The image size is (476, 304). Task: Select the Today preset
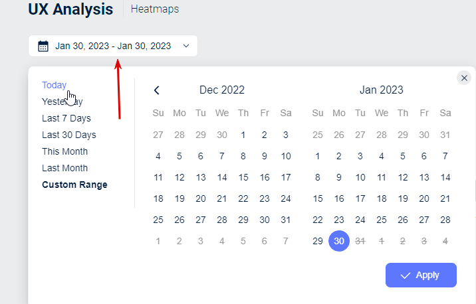click(54, 85)
